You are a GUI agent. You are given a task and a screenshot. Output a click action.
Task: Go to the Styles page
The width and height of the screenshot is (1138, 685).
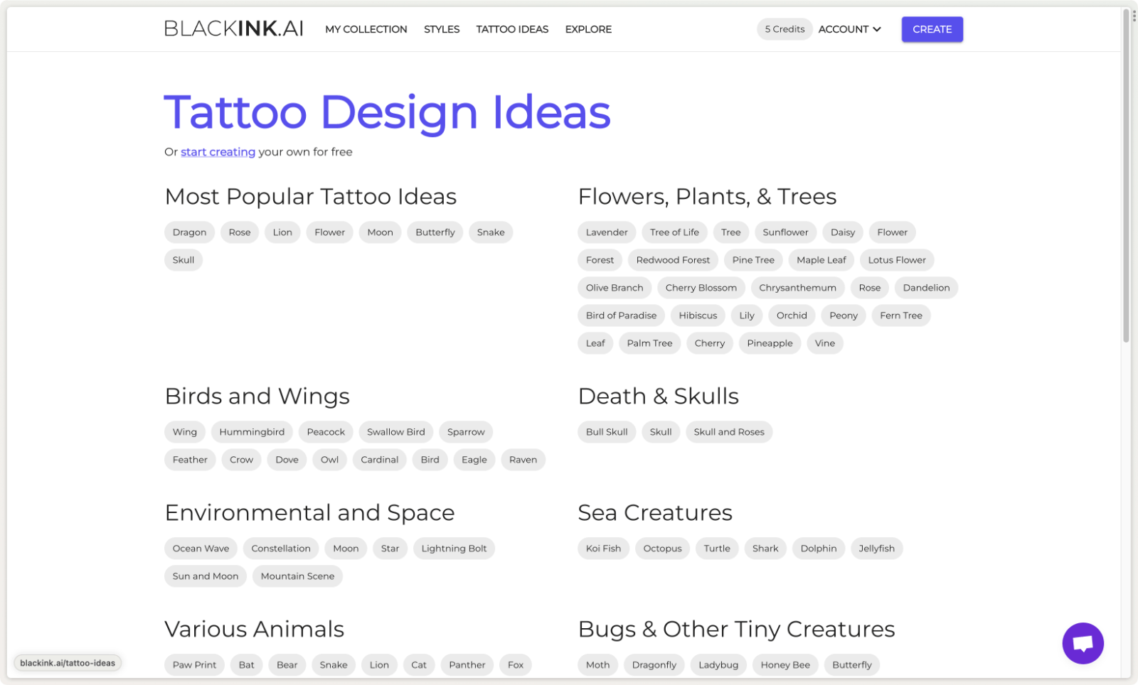pos(442,29)
